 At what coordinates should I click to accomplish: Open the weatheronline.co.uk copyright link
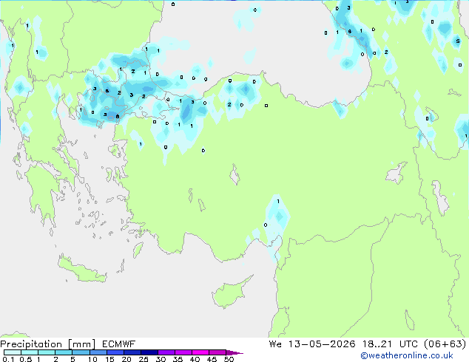407,356
